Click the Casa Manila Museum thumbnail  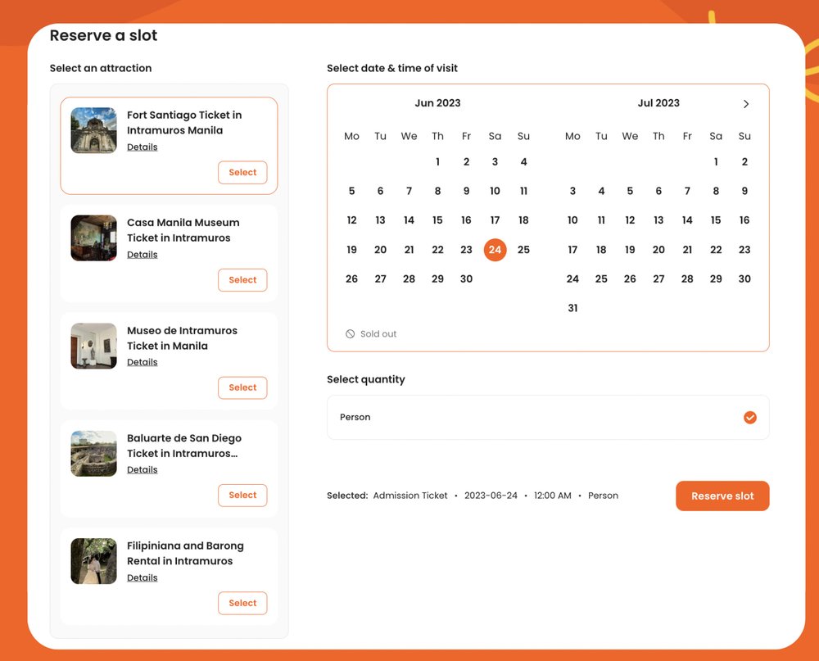click(x=93, y=238)
